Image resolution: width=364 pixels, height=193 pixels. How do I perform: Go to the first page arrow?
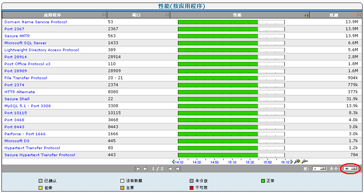click(x=138, y=169)
